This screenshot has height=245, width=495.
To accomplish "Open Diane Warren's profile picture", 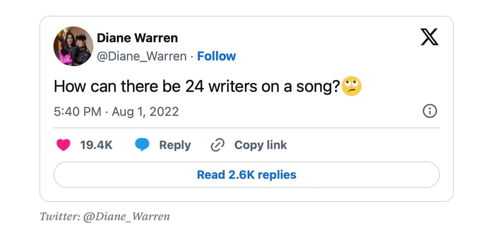I will 73,46.
